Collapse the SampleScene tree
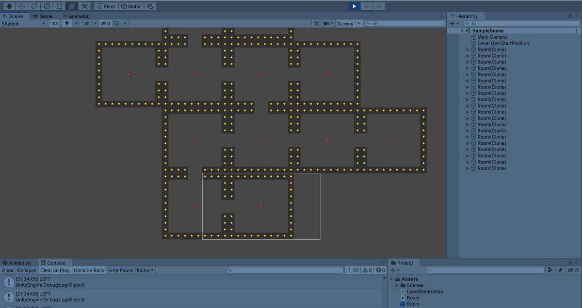The image size is (582, 308). (x=462, y=31)
